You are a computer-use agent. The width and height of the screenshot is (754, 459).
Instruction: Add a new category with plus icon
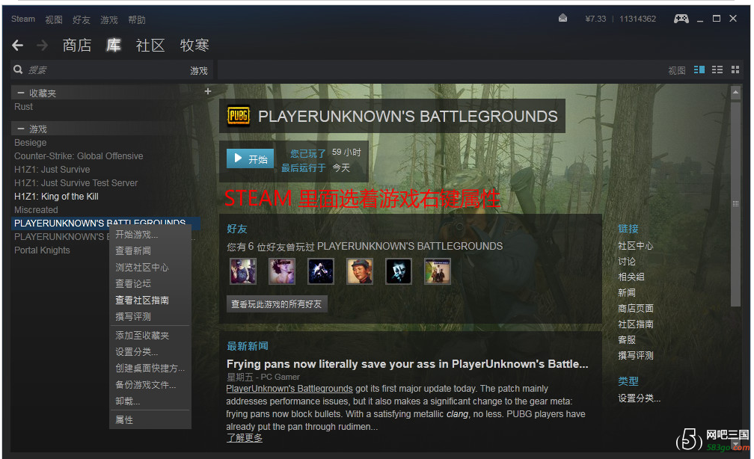[208, 91]
